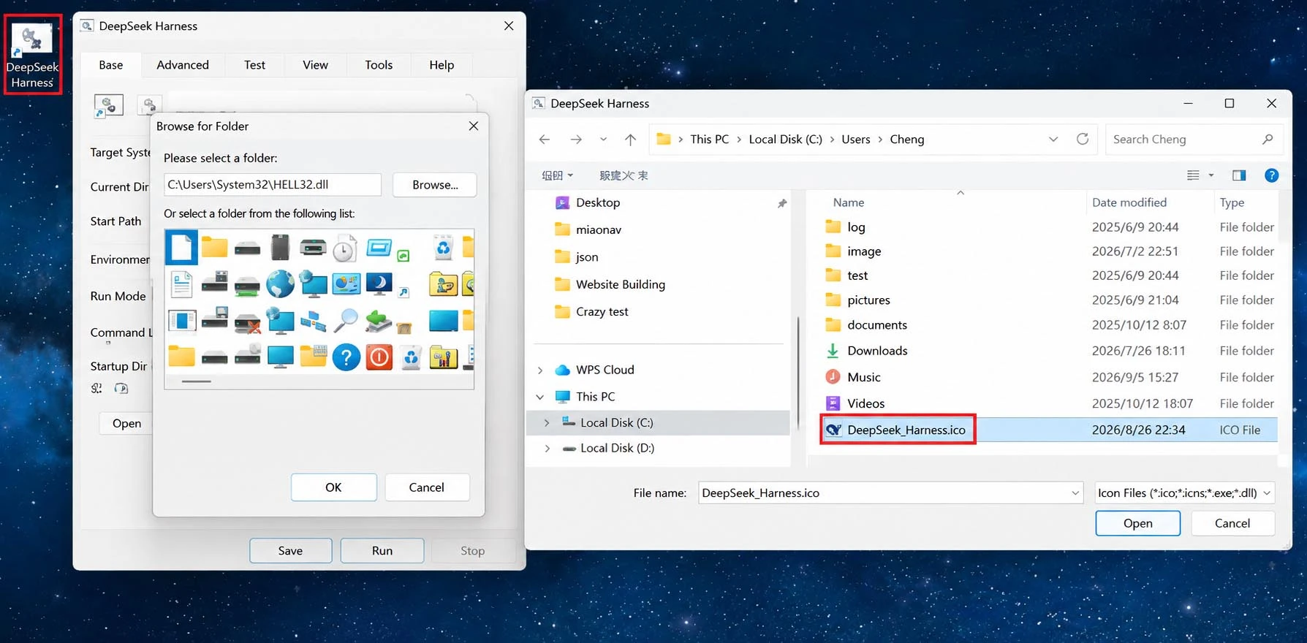The height and width of the screenshot is (643, 1307).
Task: Click the search magnifier in Search Cheng box
Action: tap(1268, 139)
